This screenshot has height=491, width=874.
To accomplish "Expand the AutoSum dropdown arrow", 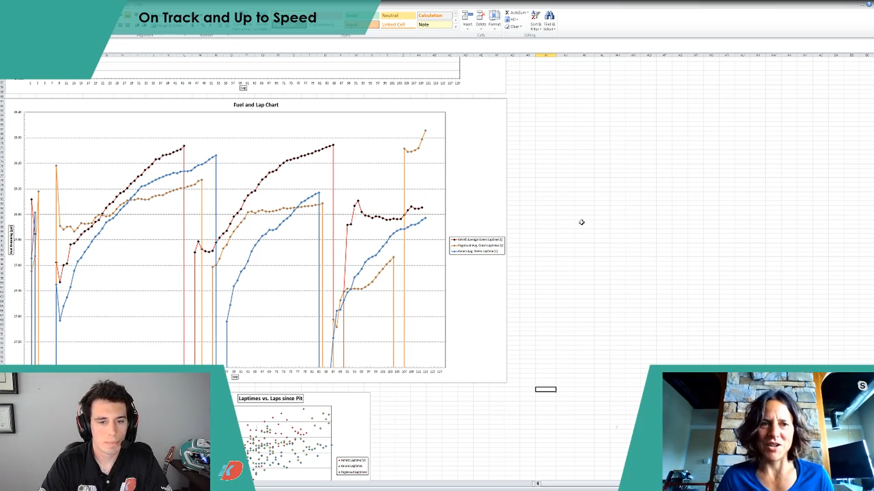I will [x=528, y=13].
